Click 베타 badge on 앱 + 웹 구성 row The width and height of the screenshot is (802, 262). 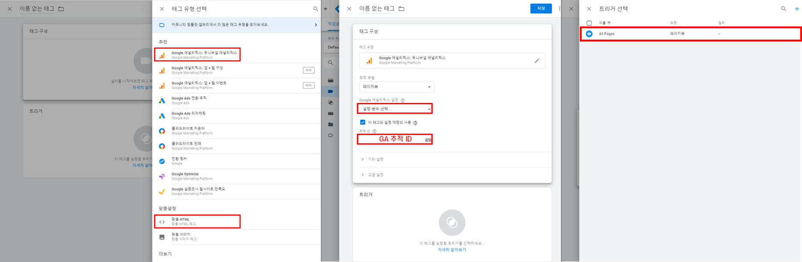[x=309, y=71]
